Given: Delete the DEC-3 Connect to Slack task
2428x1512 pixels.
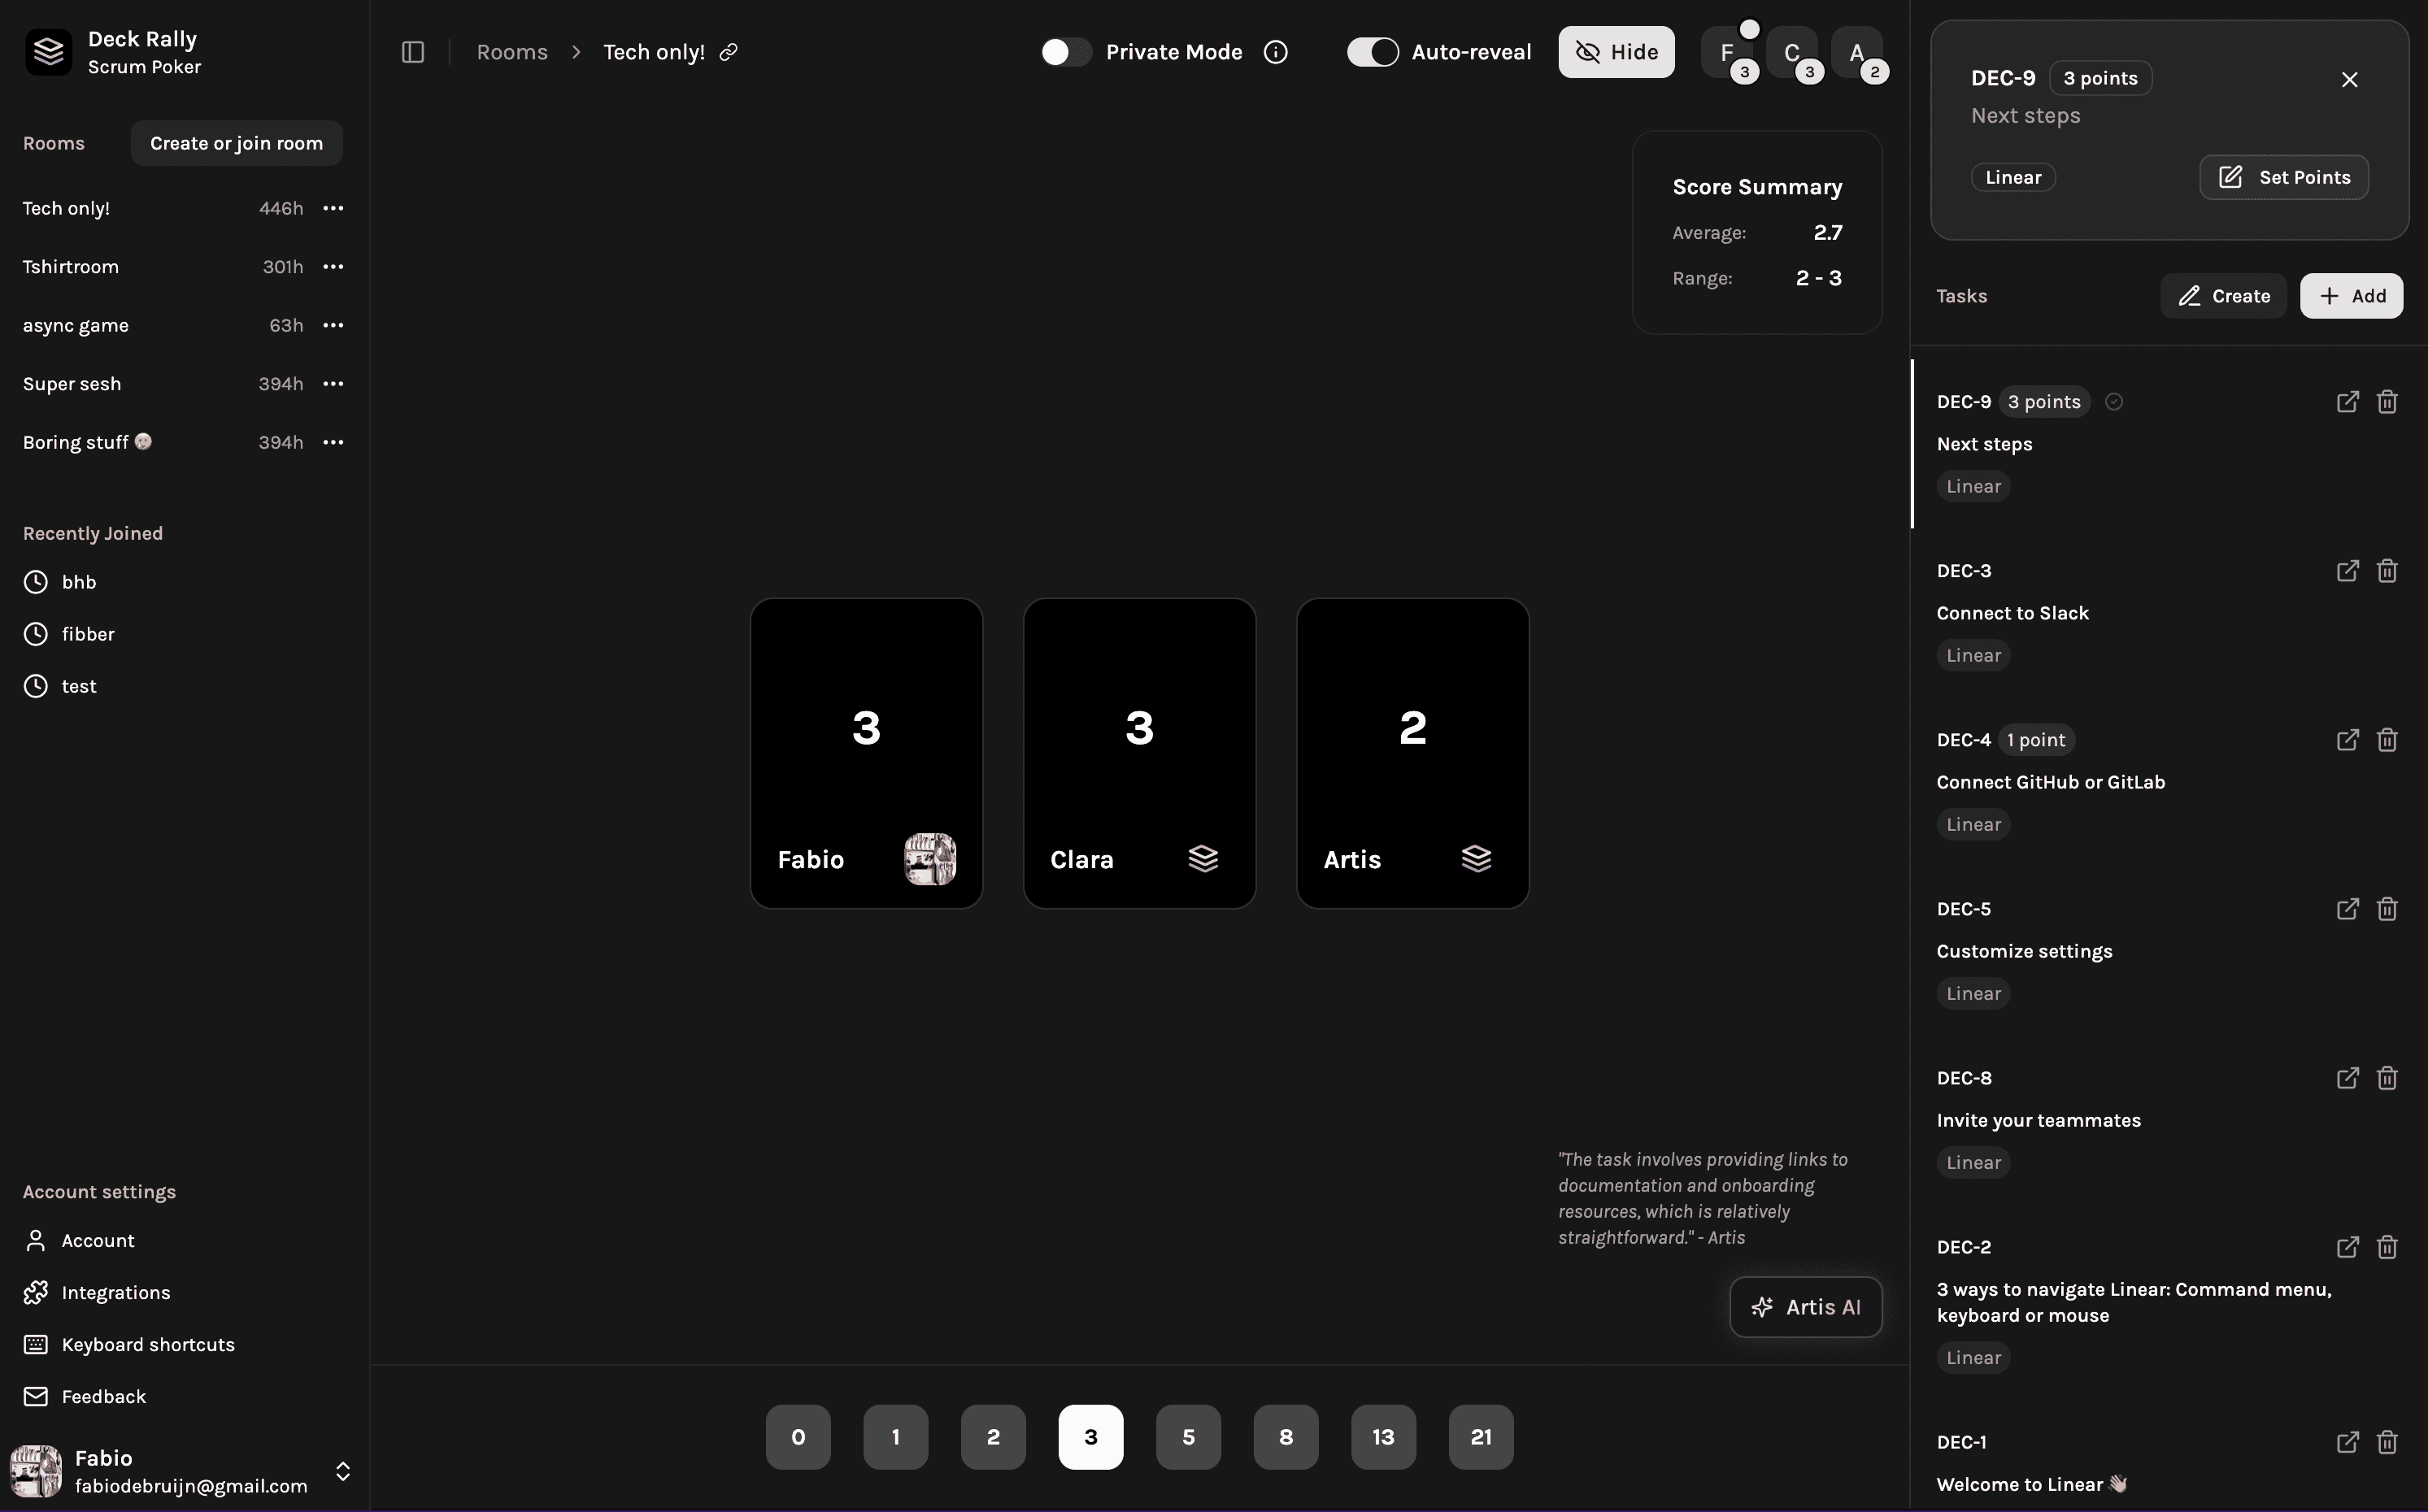Looking at the screenshot, I should [x=2387, y=571].
